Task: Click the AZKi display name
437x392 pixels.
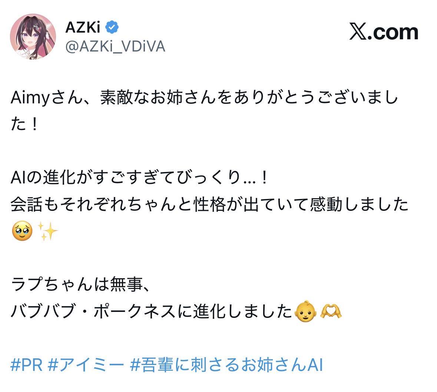Action: coord(83,27)
